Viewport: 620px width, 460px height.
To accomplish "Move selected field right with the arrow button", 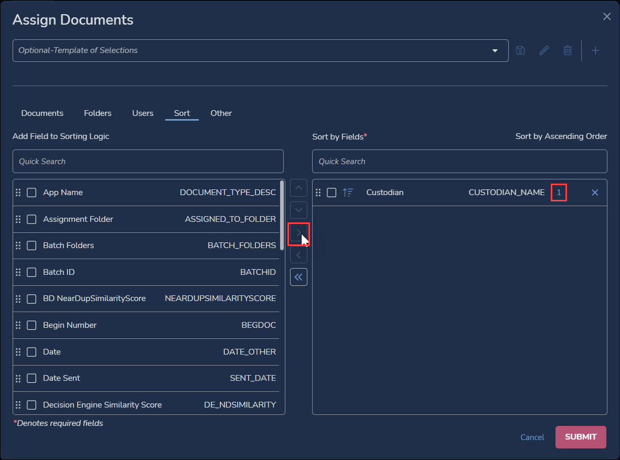I will pyautogui.click(x=298, y=232).
